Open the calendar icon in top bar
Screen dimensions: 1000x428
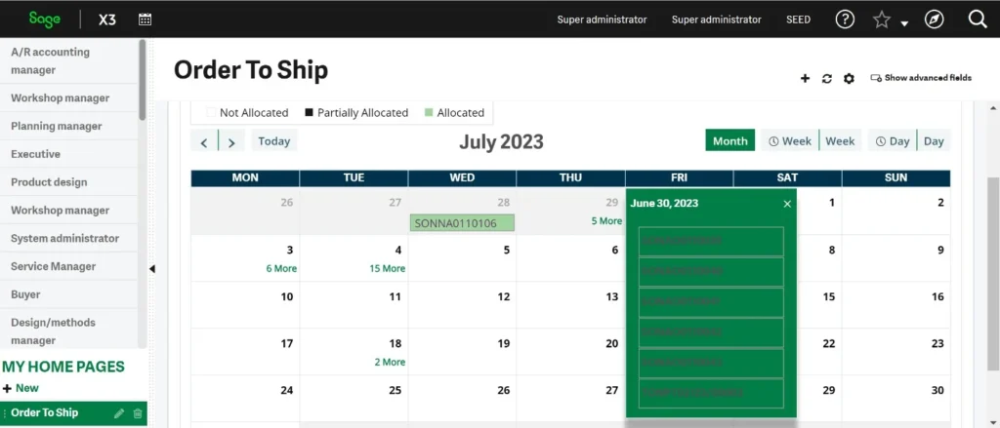click(145, 19)
